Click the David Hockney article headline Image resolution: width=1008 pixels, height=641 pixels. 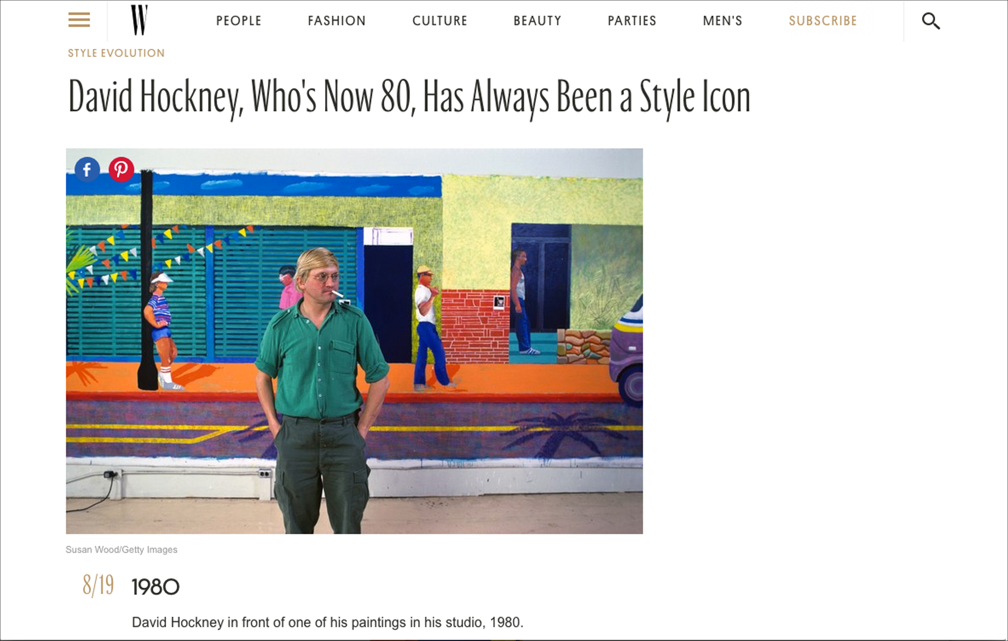[409, 97]
